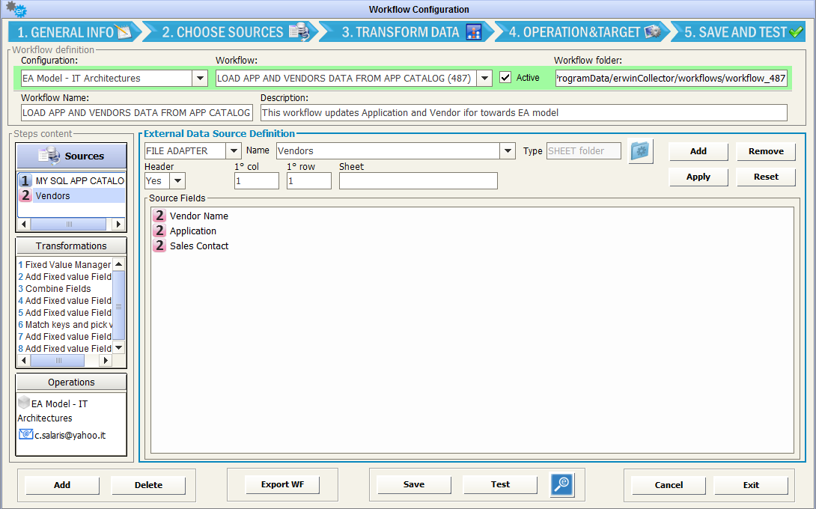Click the Description input field
This screenshot has height=509, width=816.
[524, 112]
